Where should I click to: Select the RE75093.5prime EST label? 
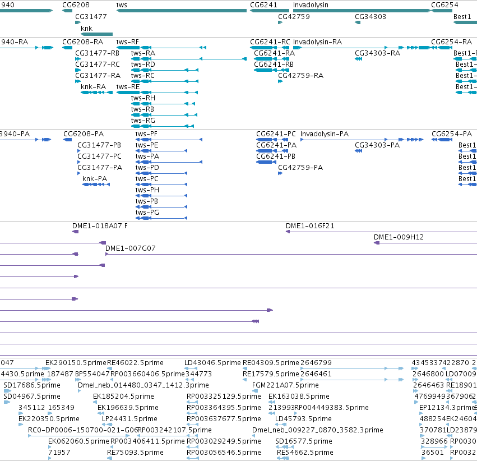pyautogui.click(x=136, y=453)
